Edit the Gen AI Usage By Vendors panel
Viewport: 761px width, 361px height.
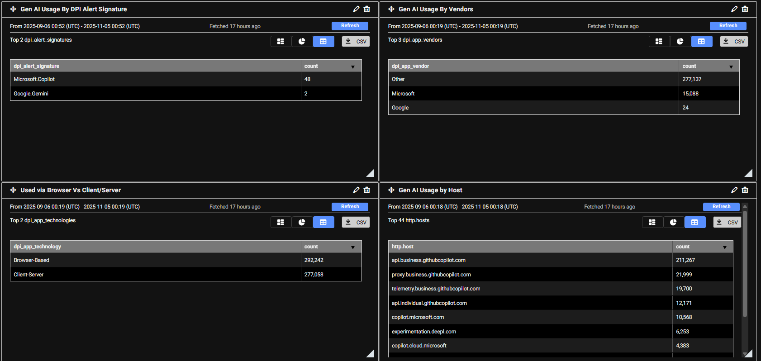click(734, 9)
